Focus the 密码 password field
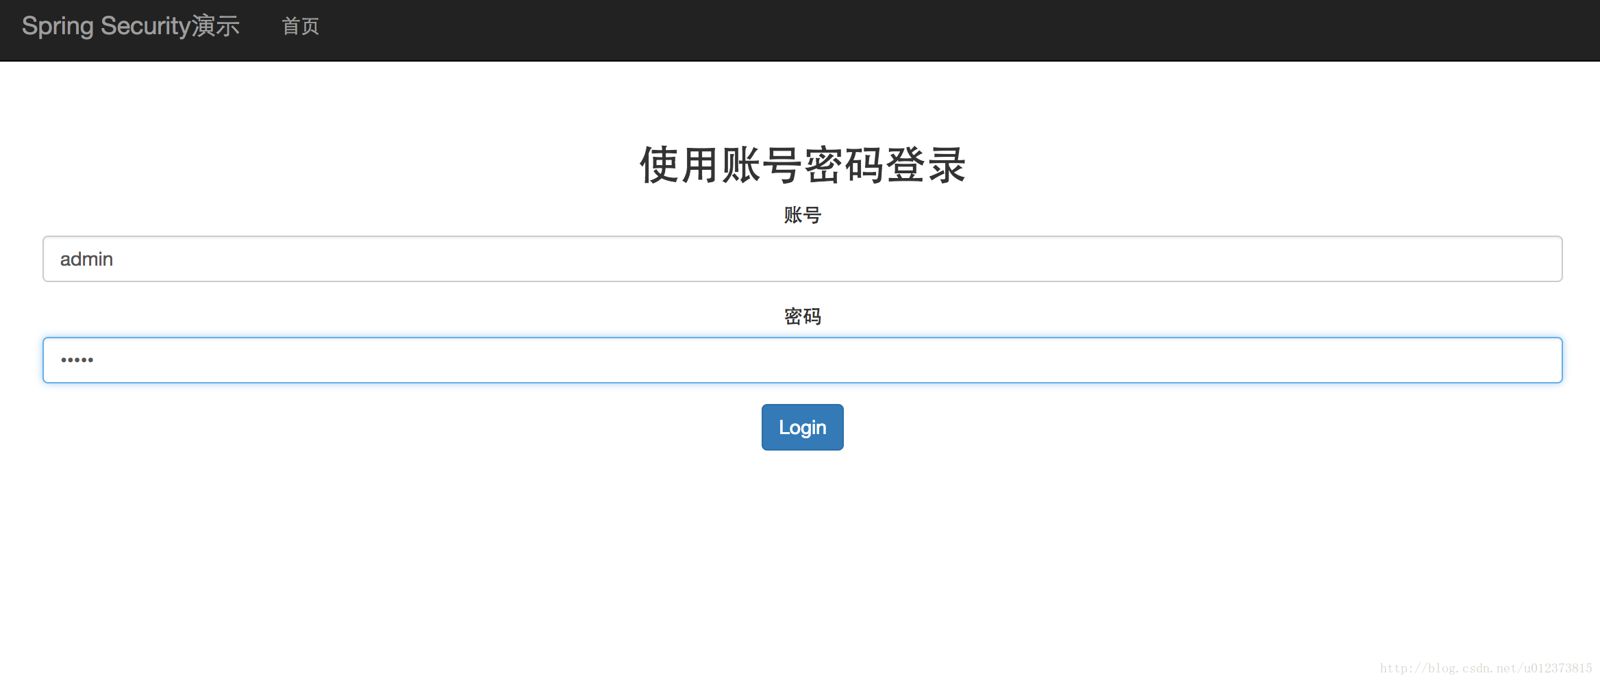This screenshot has height=682, width=1600. 802,360
